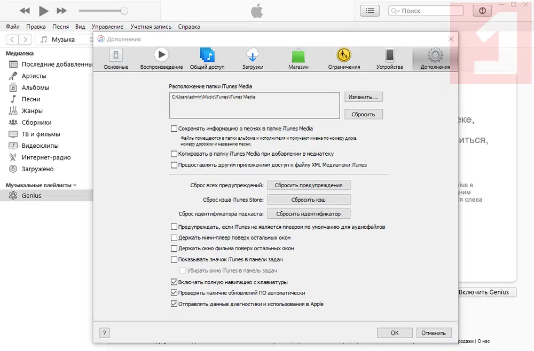Open Видеоклипы in the sidebar
The width and height of the screenshot is (534, 351).
46,146
